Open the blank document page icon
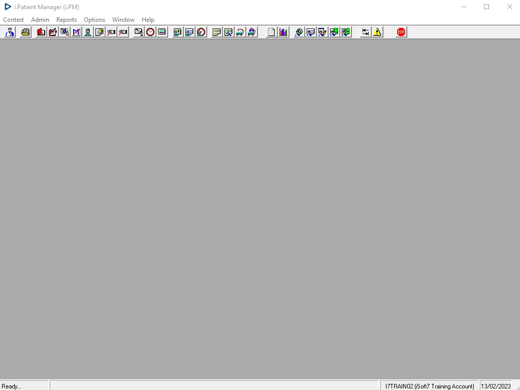Screen dimensions: 520x390 click(x=271, y=32)
